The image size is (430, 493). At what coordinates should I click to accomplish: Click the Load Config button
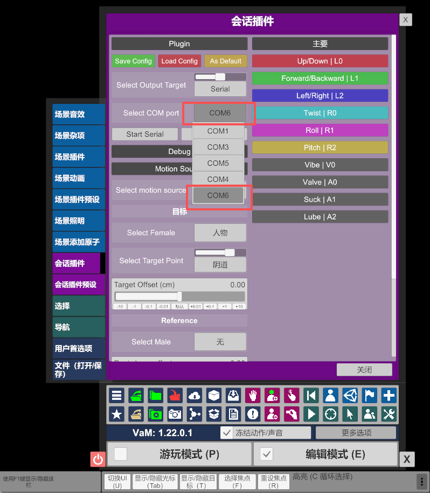click(x=179, y=61)
